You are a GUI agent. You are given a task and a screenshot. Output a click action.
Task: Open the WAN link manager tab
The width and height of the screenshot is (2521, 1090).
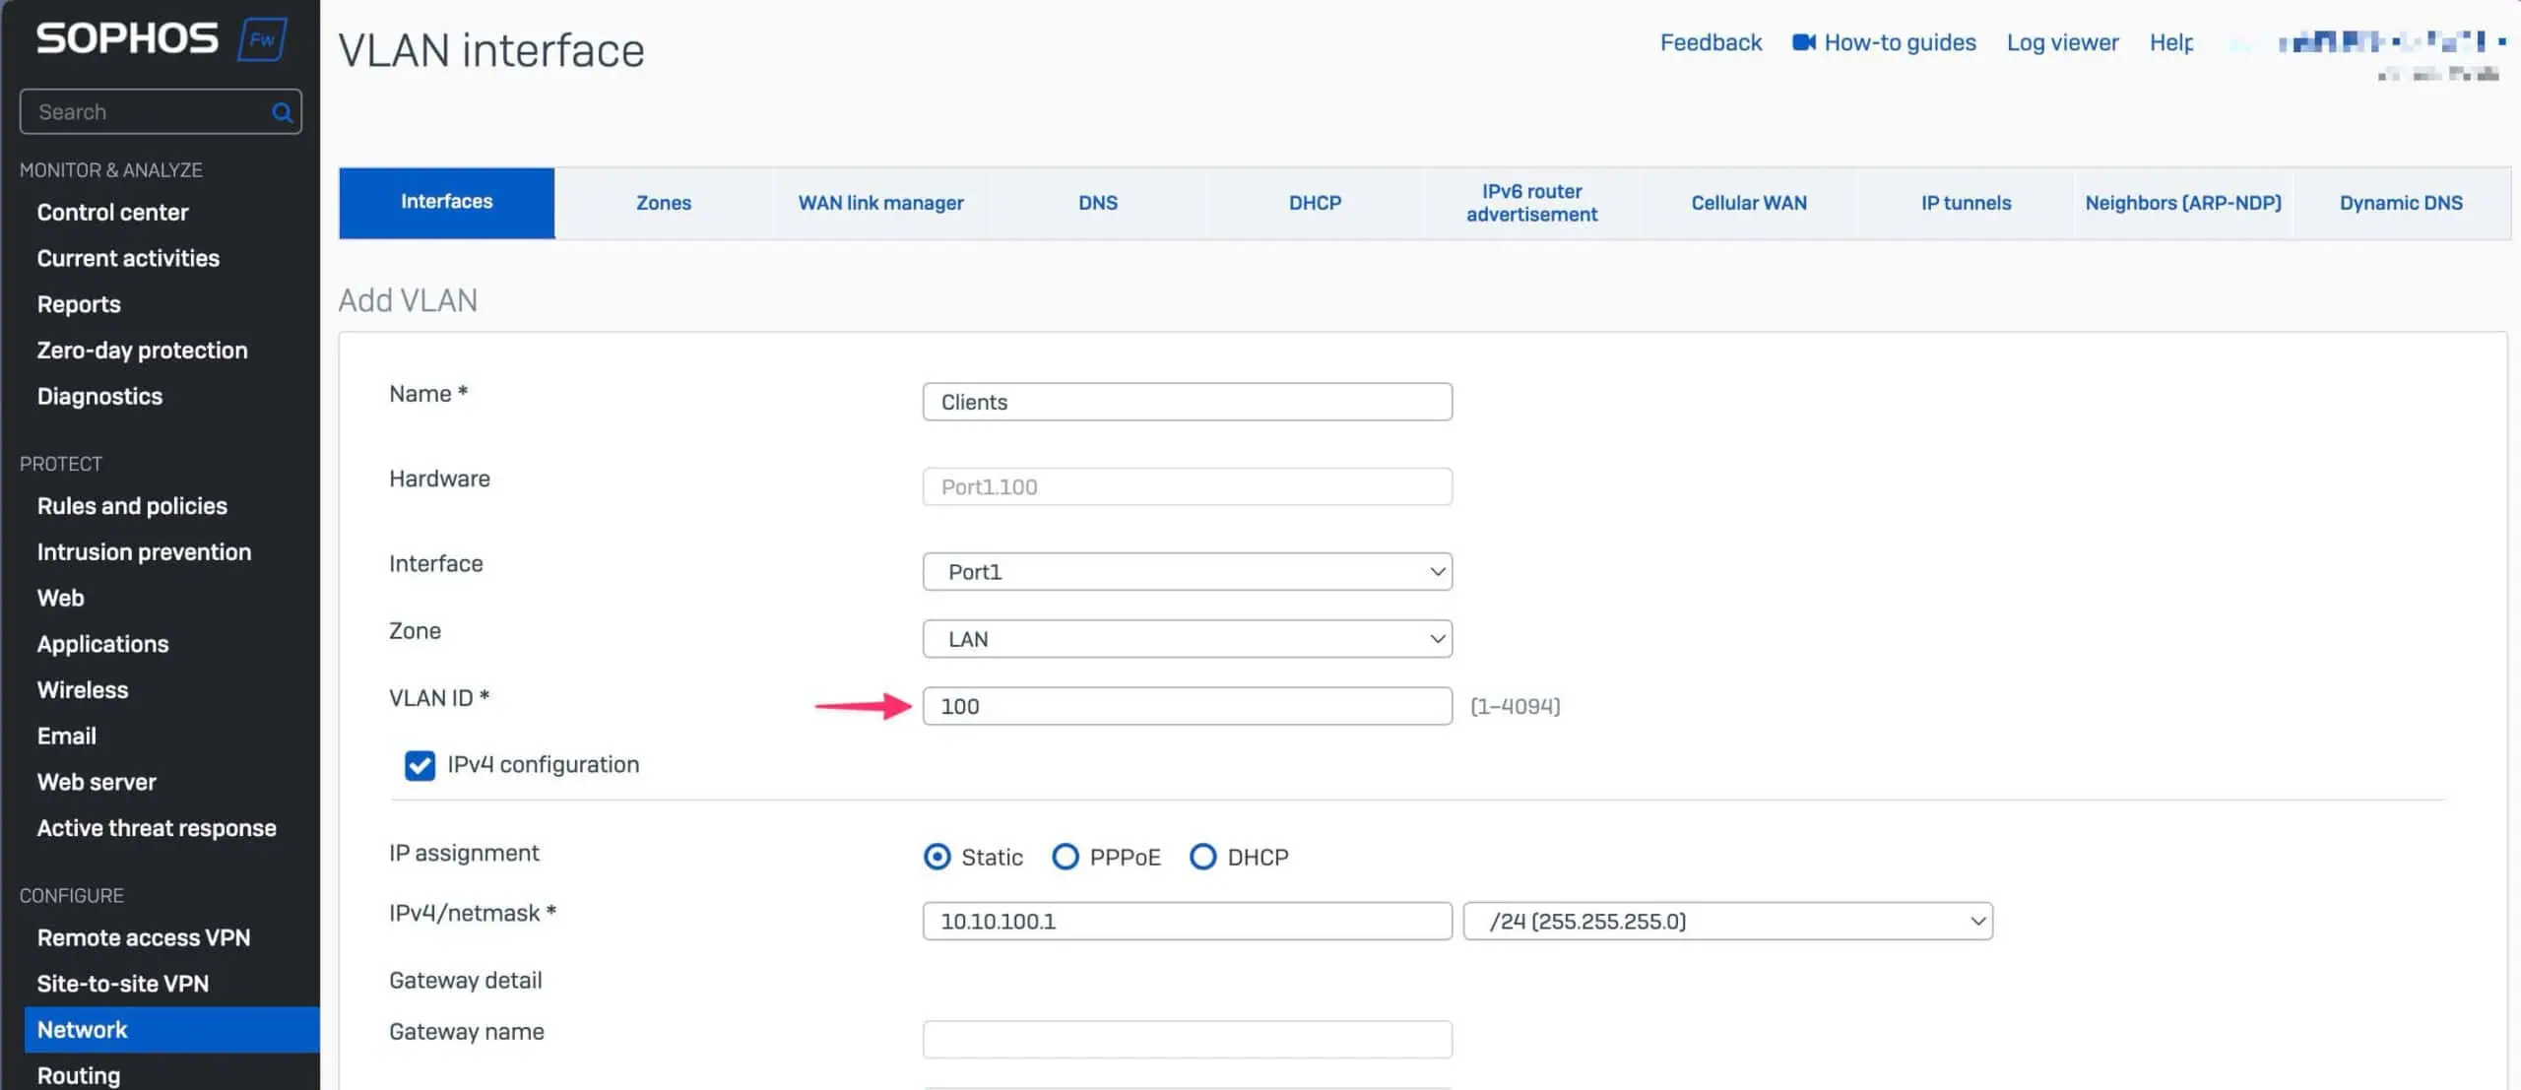click(x=881, y=203)
